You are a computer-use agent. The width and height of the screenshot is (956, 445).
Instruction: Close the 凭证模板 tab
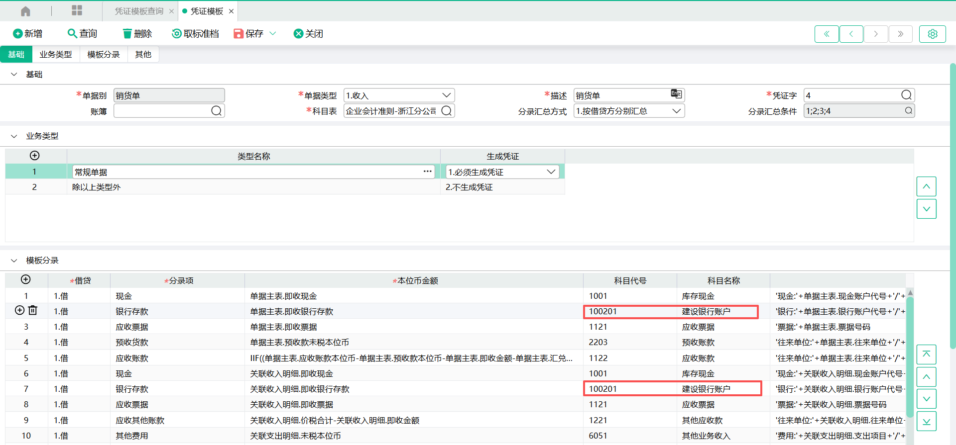pyautogui.click(x=231, y=11)
